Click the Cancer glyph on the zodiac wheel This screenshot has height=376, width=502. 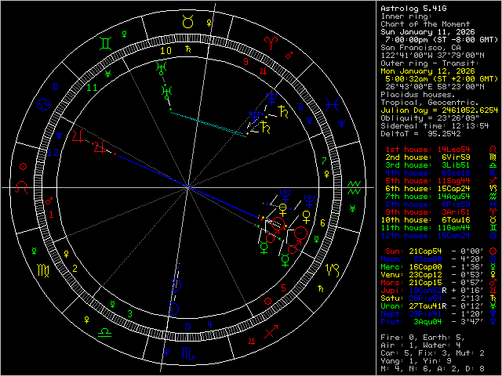(x=43, y=101)
